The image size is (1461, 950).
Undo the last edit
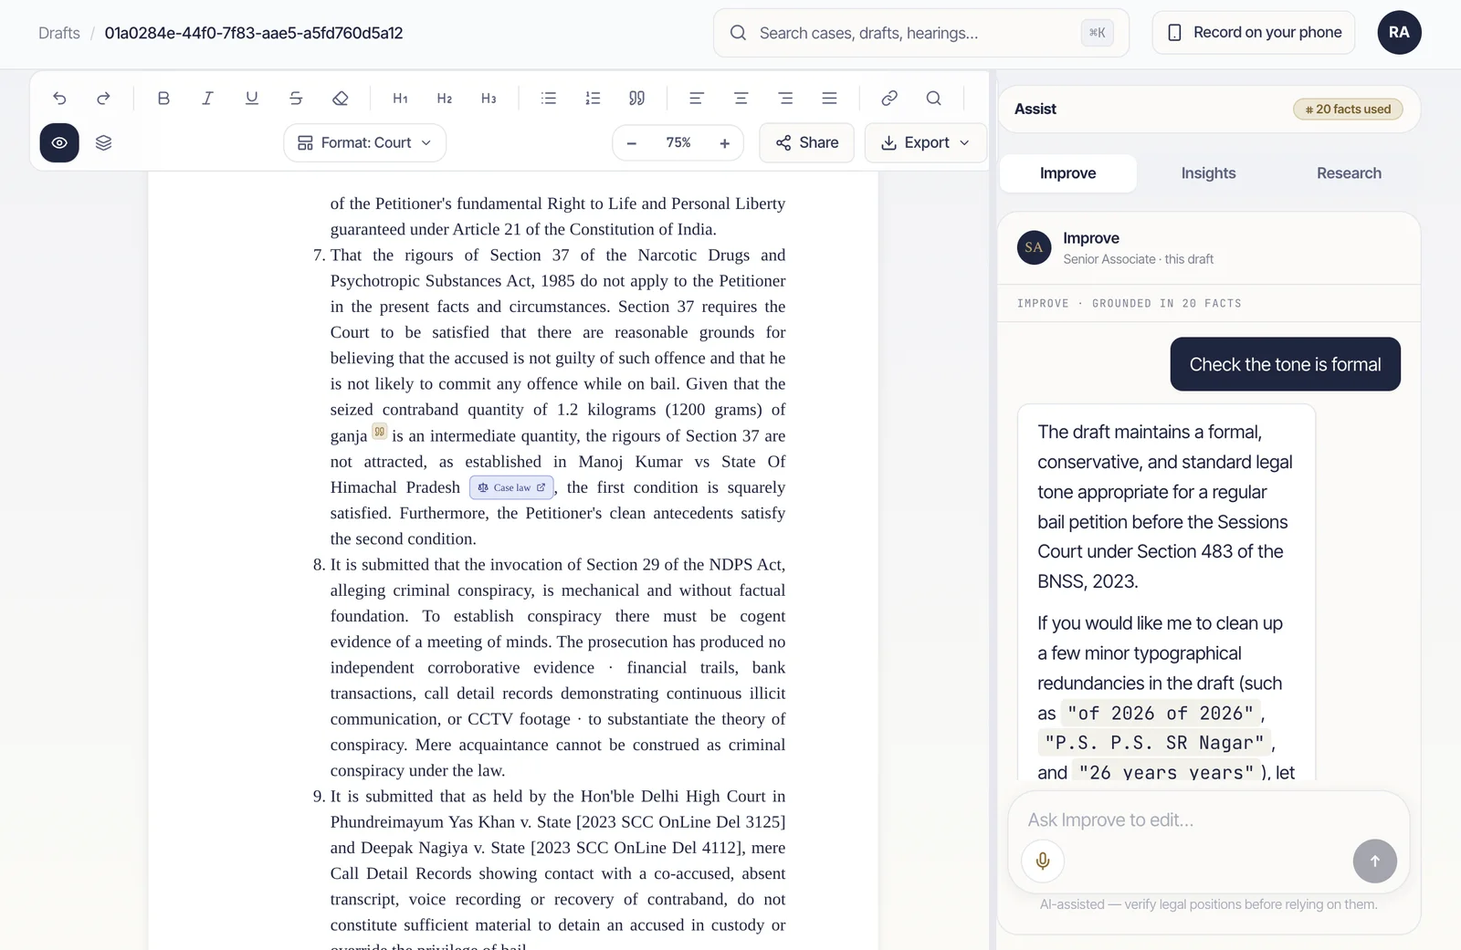[59, 99]
